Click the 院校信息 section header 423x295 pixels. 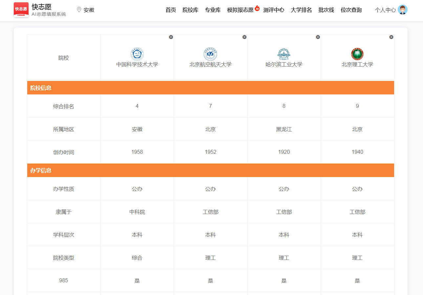(211, 88)
